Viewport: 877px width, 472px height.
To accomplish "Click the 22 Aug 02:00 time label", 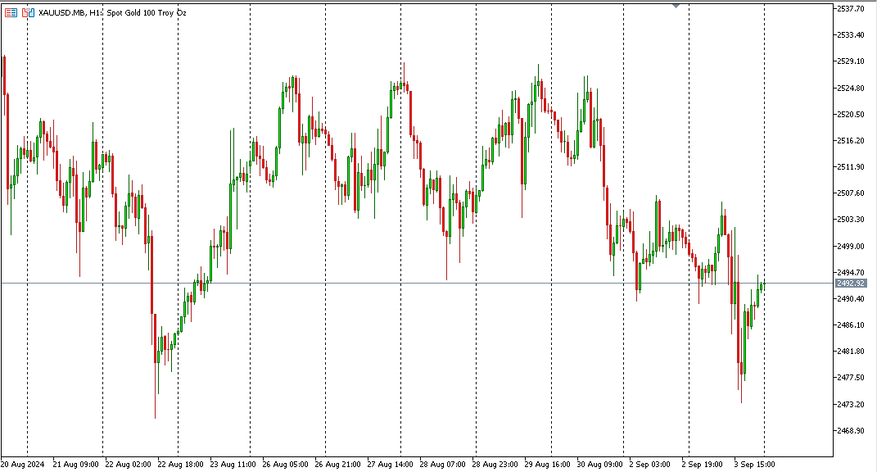I will coord(128,464).
